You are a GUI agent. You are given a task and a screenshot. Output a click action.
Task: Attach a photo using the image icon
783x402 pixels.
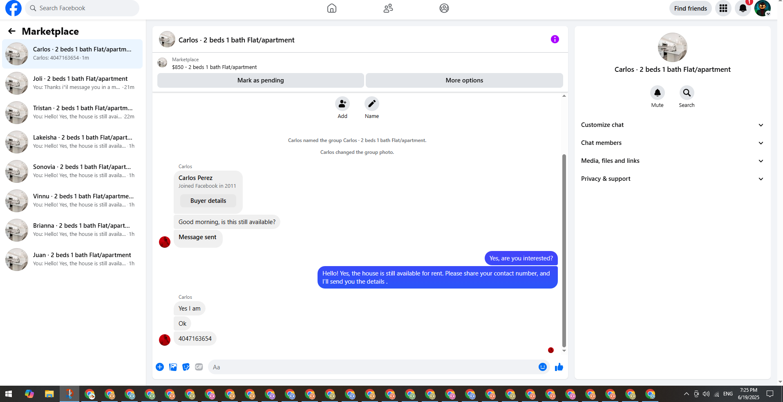(x=173, y=367)
